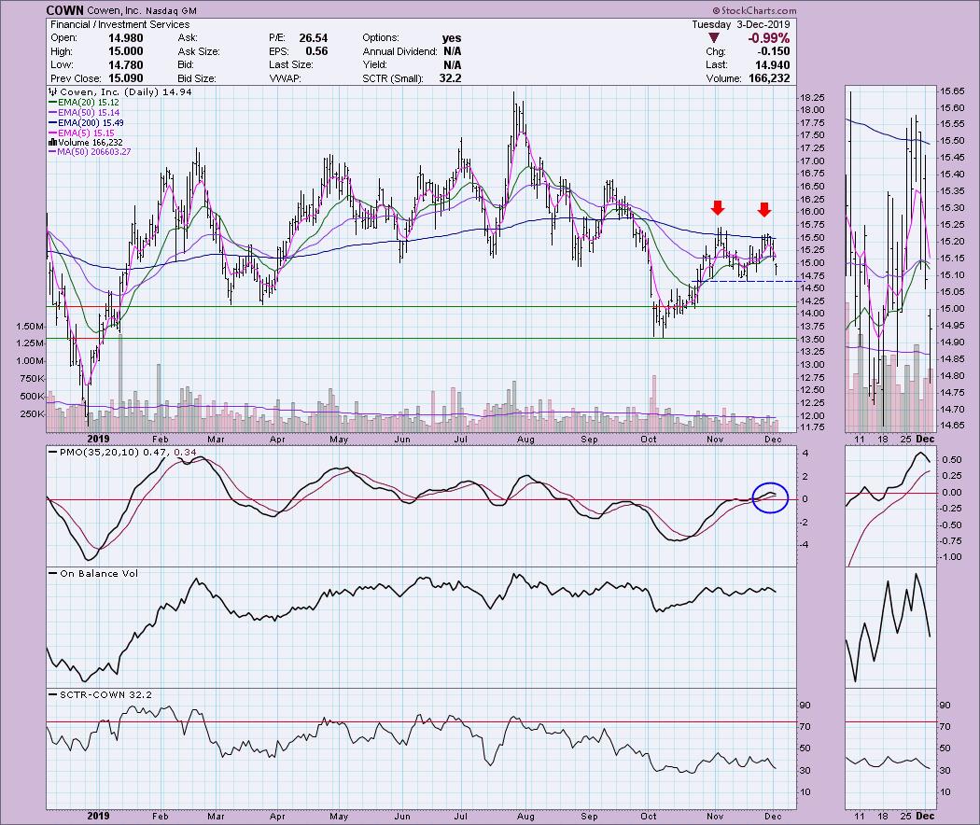The image size is (980, 825).
Task: Click the 18.25 price axis label
Action: click(811, 97)
